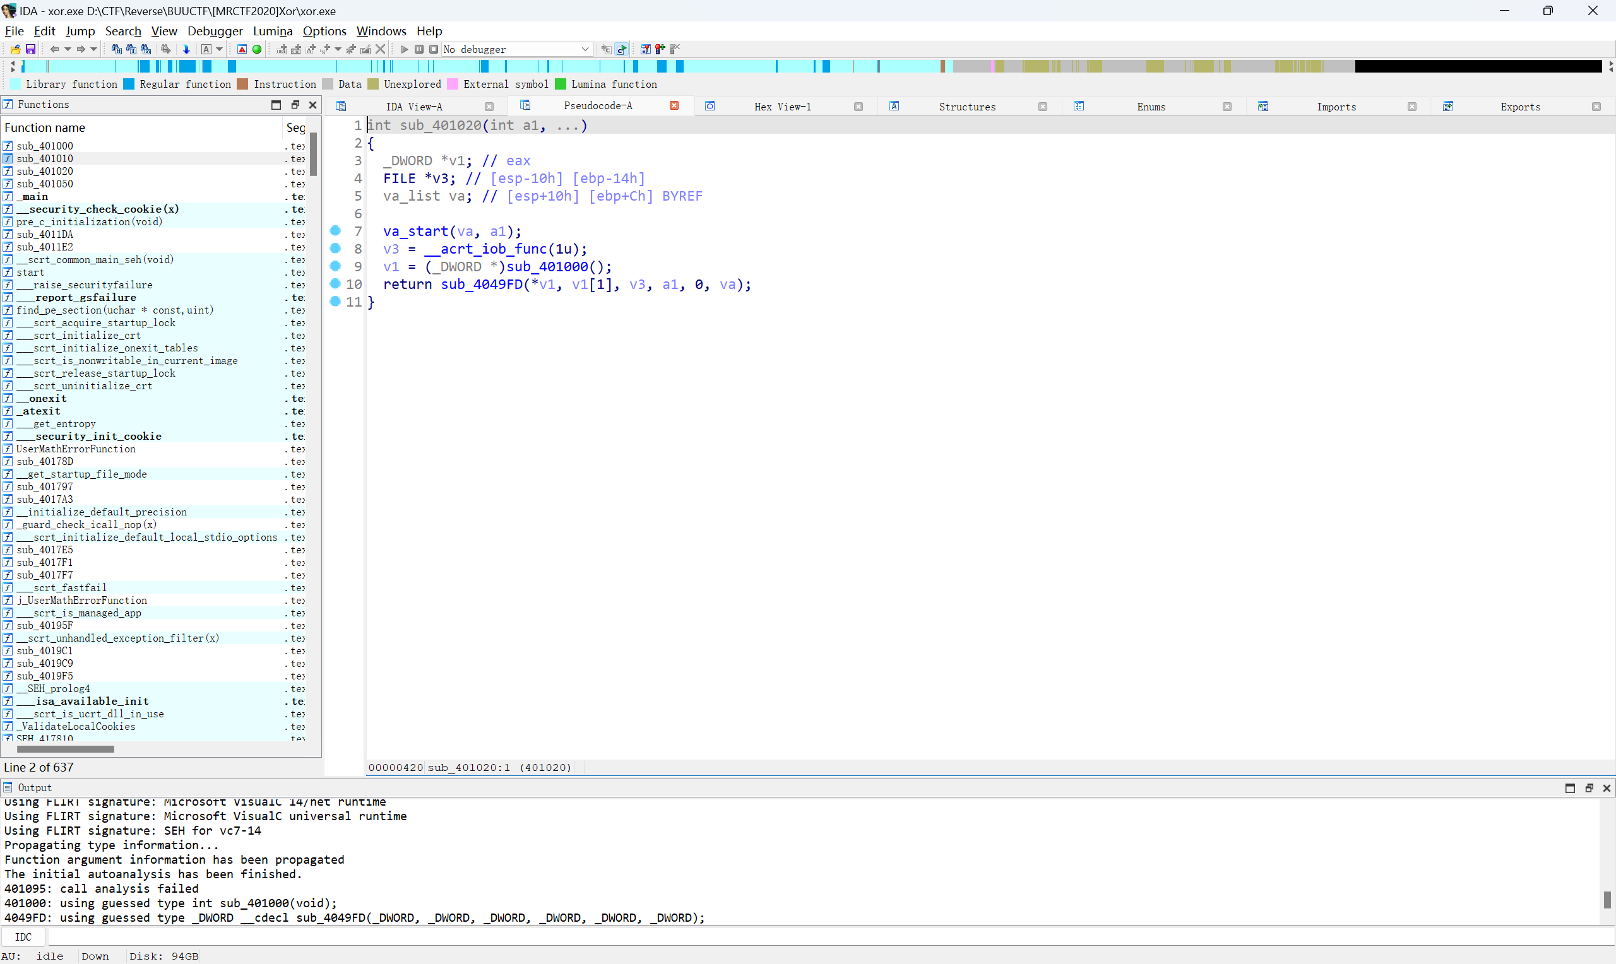Image resolution: width=1616 pixels, height=964 pixels.
Task: Click the binoculars binary search icon
Action: tap(146, 49)
